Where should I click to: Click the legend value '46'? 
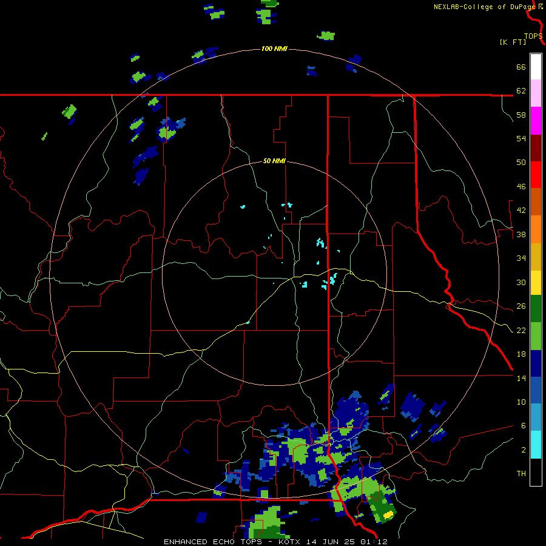click(521, 187)
